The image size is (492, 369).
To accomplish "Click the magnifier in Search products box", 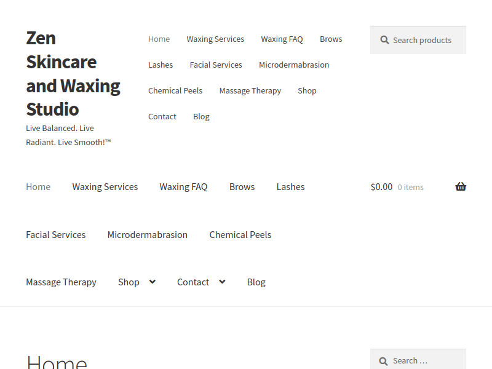I will (384, 40).
